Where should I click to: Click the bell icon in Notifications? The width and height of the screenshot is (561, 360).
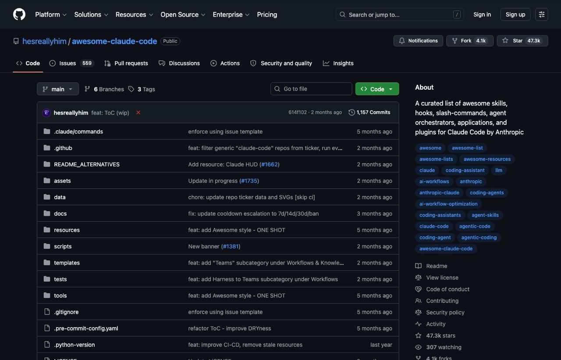click(x=402, y=41)
